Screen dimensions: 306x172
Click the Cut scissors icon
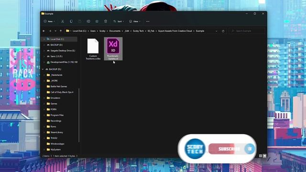click(63, 21)
